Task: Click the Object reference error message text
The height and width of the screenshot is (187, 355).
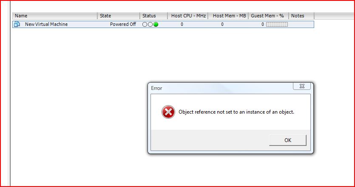Action: pyautogui.click(x=236, y=112)
